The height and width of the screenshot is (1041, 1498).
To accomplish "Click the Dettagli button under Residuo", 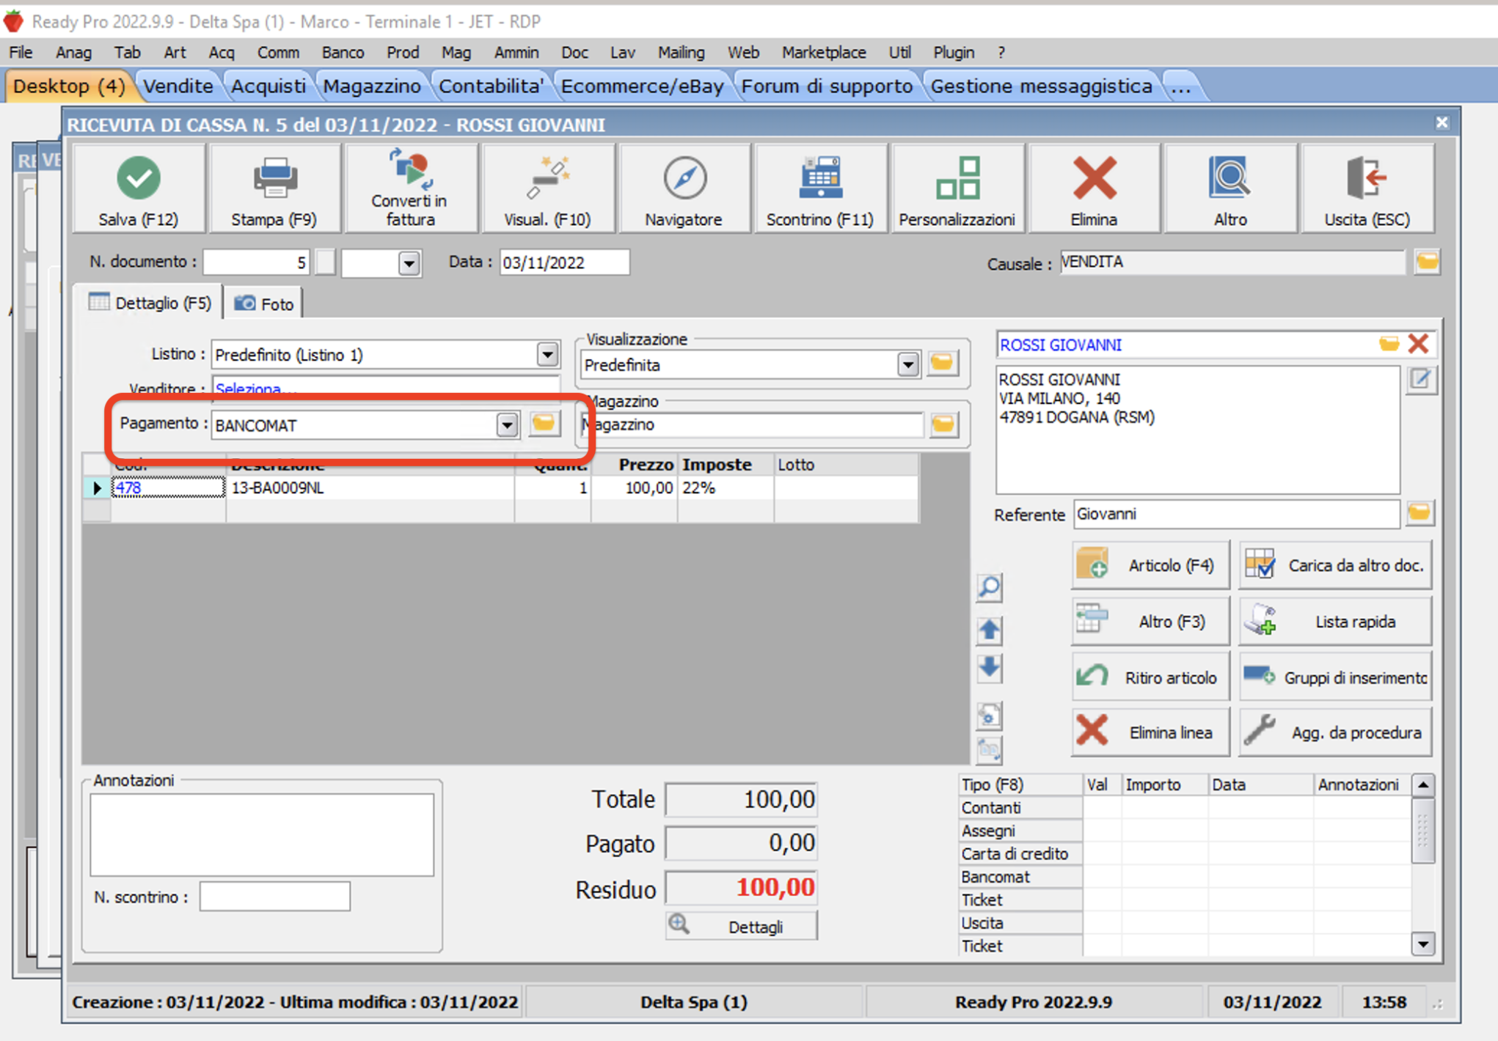I will pyautogui.click(x=742, y=927).
